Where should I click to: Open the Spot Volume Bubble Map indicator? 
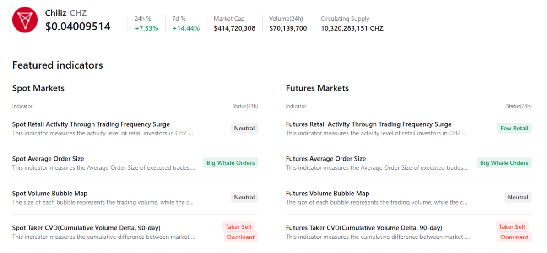[x=50, y=194]
